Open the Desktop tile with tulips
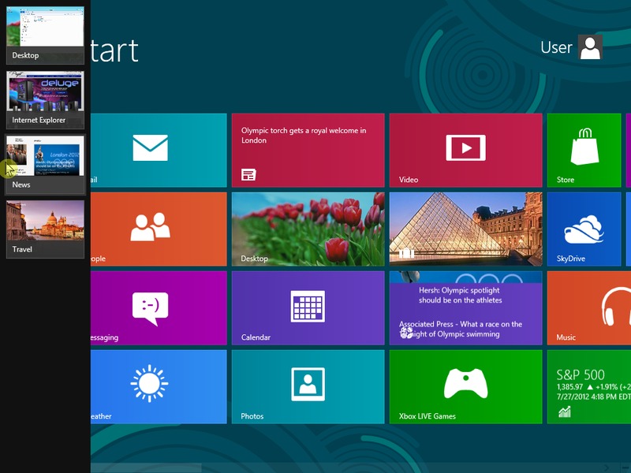This screenshot has width=631, height=473. 308,229
